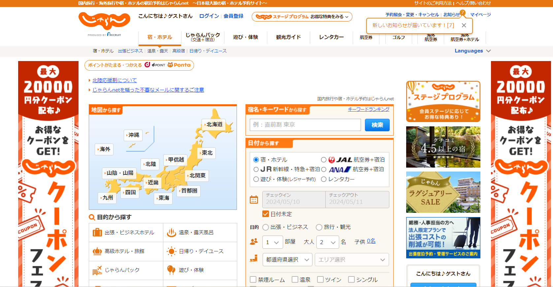The image size is (553, 287).
Task: Check the 温泉 checkbox
Action: tap(295, 279)
